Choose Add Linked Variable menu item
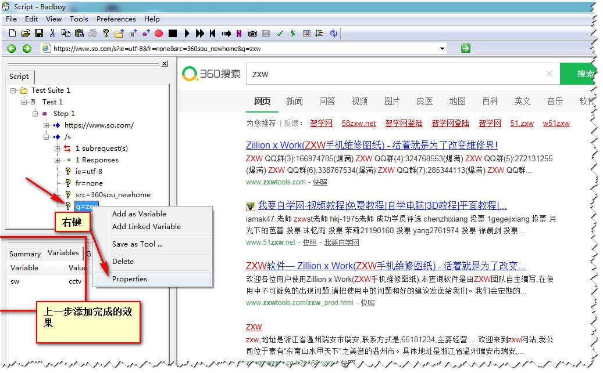Image resolution: width=603 pixels, height=373 pixels. pyautogui.click(x=147, y=226)
